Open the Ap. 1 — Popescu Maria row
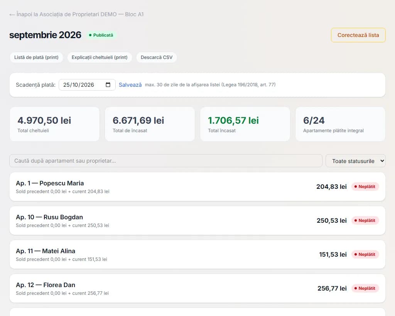The width and height of the screenshot is (395, 316). 197,187
